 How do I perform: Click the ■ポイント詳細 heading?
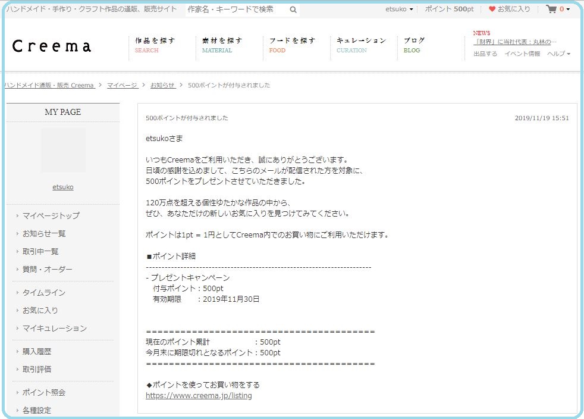tap(171, 256)
